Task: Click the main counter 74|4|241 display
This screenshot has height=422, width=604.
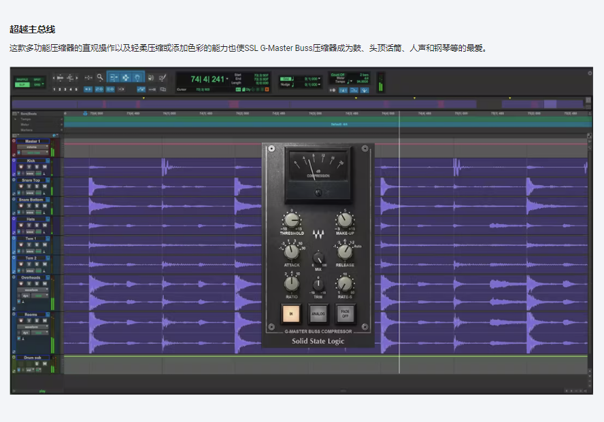Action: [x=207, y=79]
